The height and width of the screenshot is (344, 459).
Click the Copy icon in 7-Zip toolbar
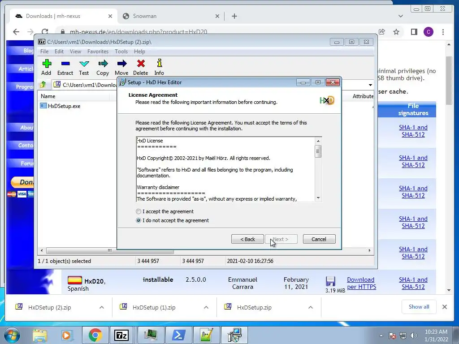pos(103,67)
